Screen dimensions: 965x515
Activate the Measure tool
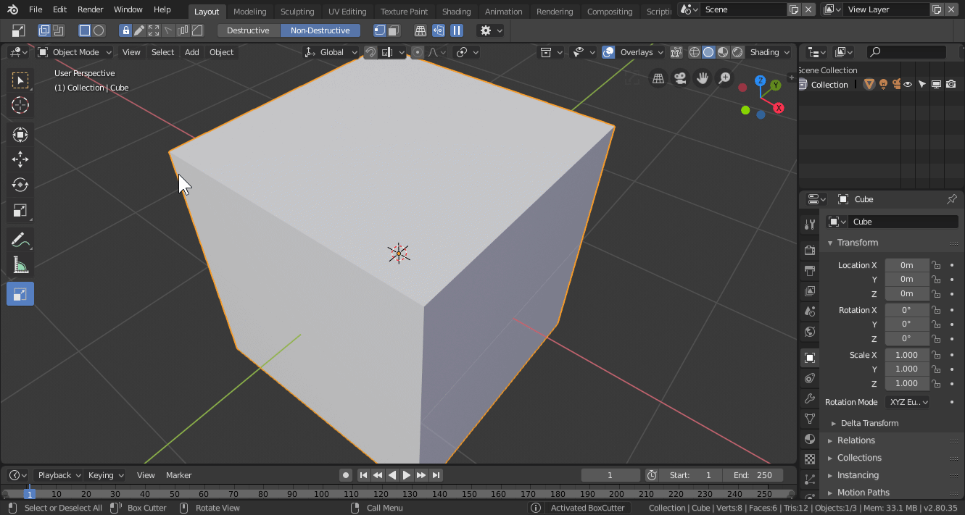click(20, 265)
